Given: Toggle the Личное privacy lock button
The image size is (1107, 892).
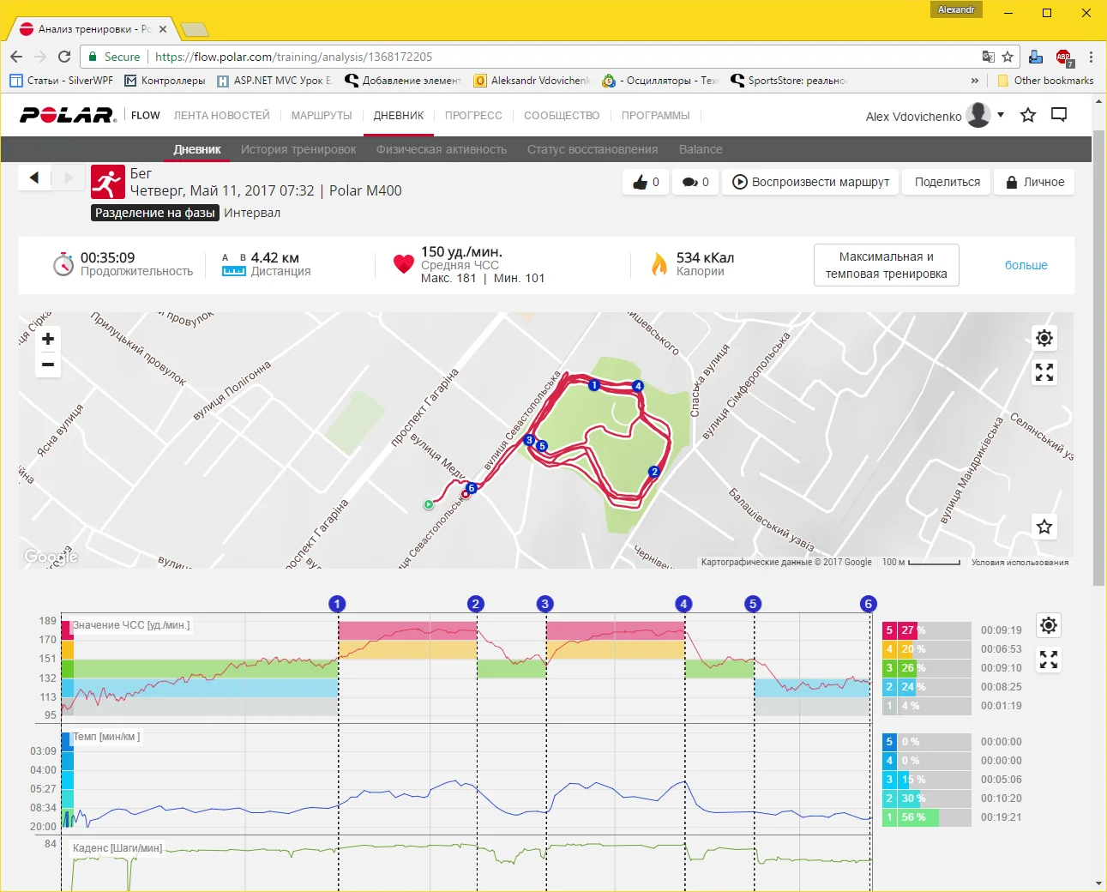Looking at the screenshot, I should pos(1034,182).
